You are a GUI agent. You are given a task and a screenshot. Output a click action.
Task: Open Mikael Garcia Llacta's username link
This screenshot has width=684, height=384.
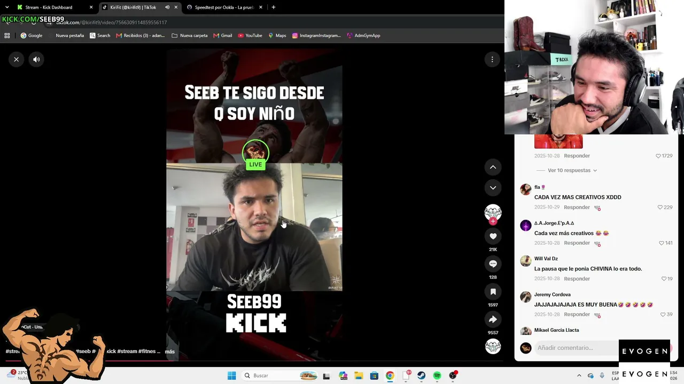[x=557, y=330]
